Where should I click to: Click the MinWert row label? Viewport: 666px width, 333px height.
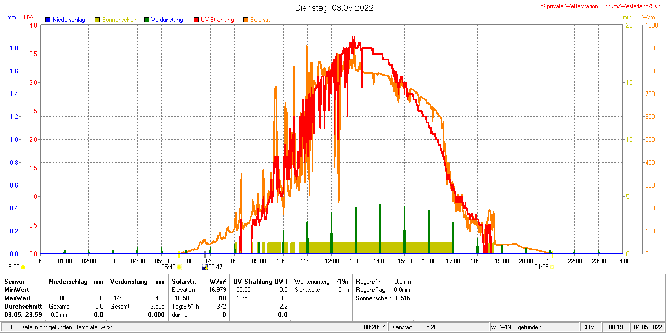point(17,289)
